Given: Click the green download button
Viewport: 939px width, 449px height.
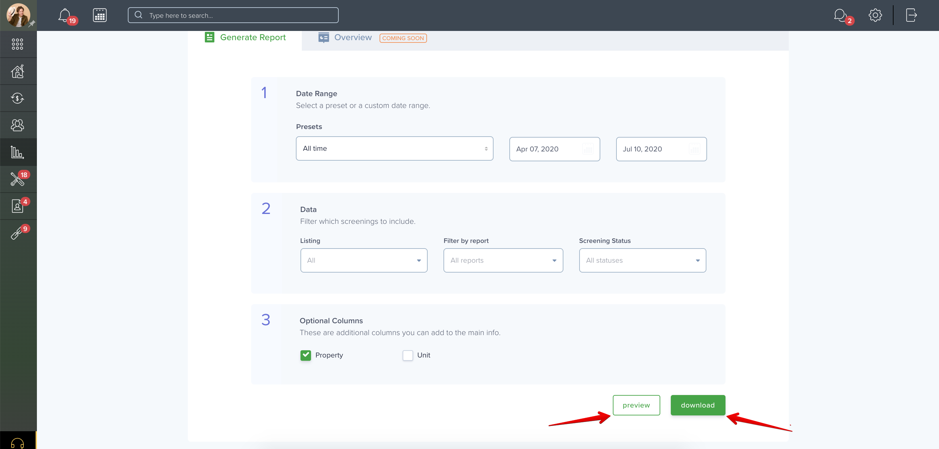Looking at the screenshot, I should click(698, 405).
